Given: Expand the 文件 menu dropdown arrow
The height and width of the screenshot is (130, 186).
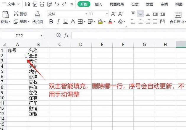Looking at the screenshot, I should pos(18,4).
